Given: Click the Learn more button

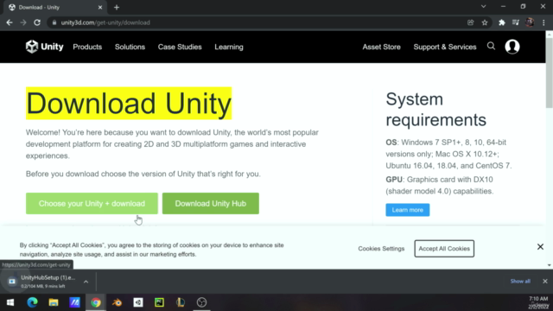Looking at the screenshot, I should point(407,210).
